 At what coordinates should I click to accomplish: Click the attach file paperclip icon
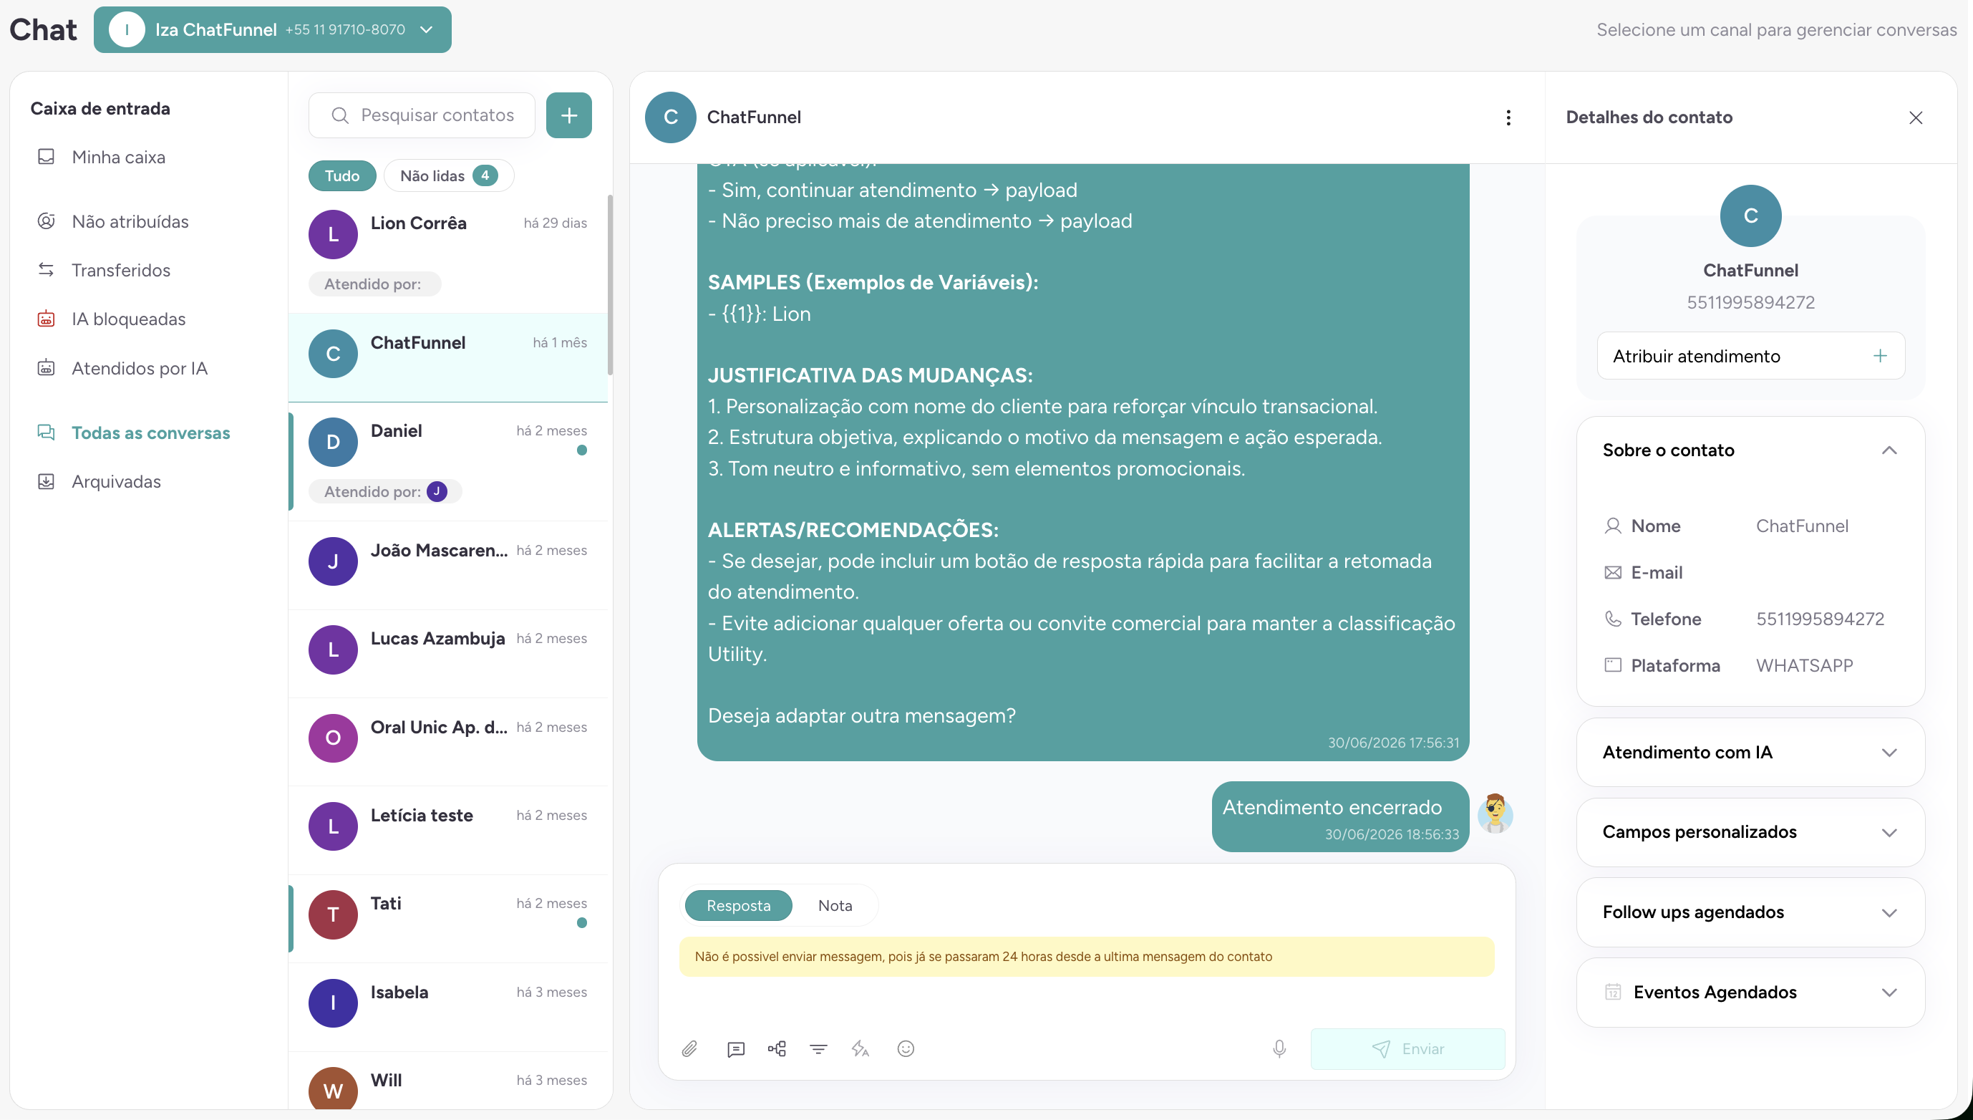point(689,1048)
